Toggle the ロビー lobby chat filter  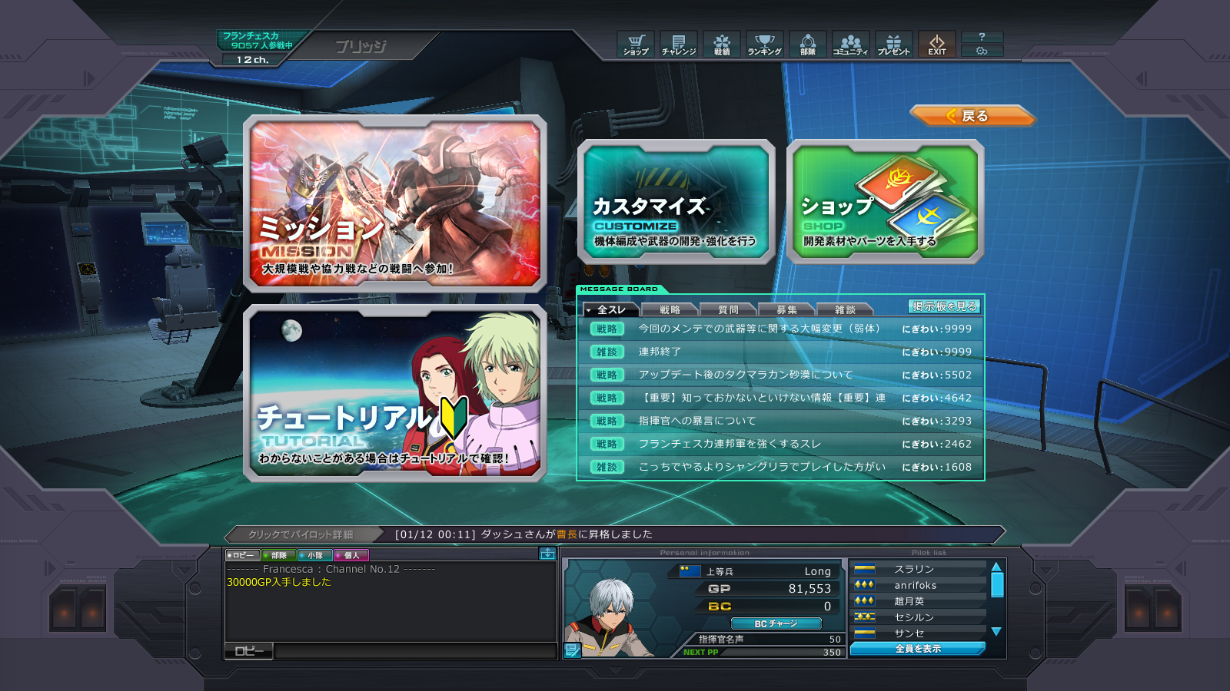[x=242, y=555]
